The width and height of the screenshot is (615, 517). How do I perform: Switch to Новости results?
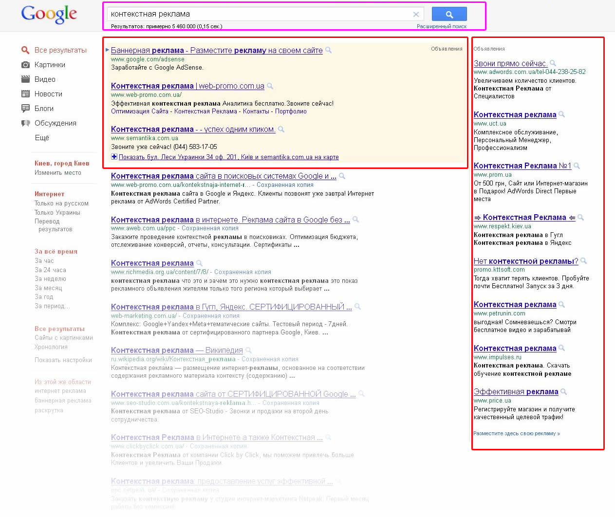48,94
